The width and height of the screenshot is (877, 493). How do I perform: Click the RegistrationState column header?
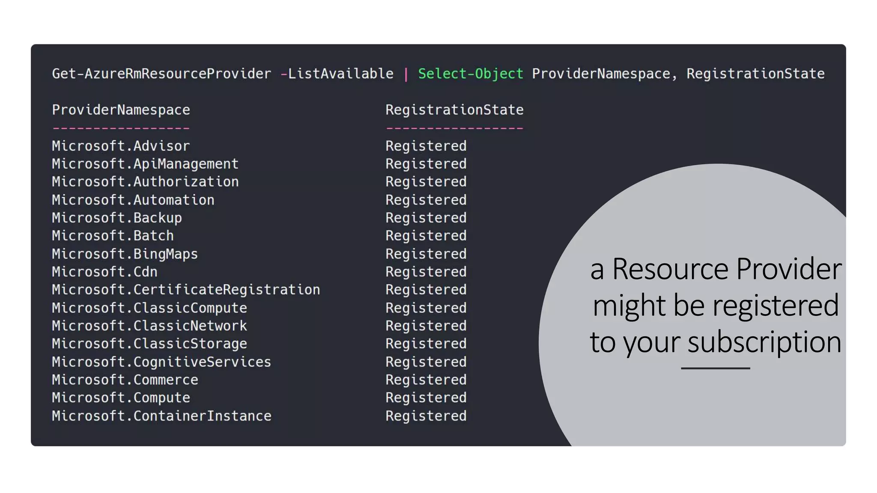454,110
